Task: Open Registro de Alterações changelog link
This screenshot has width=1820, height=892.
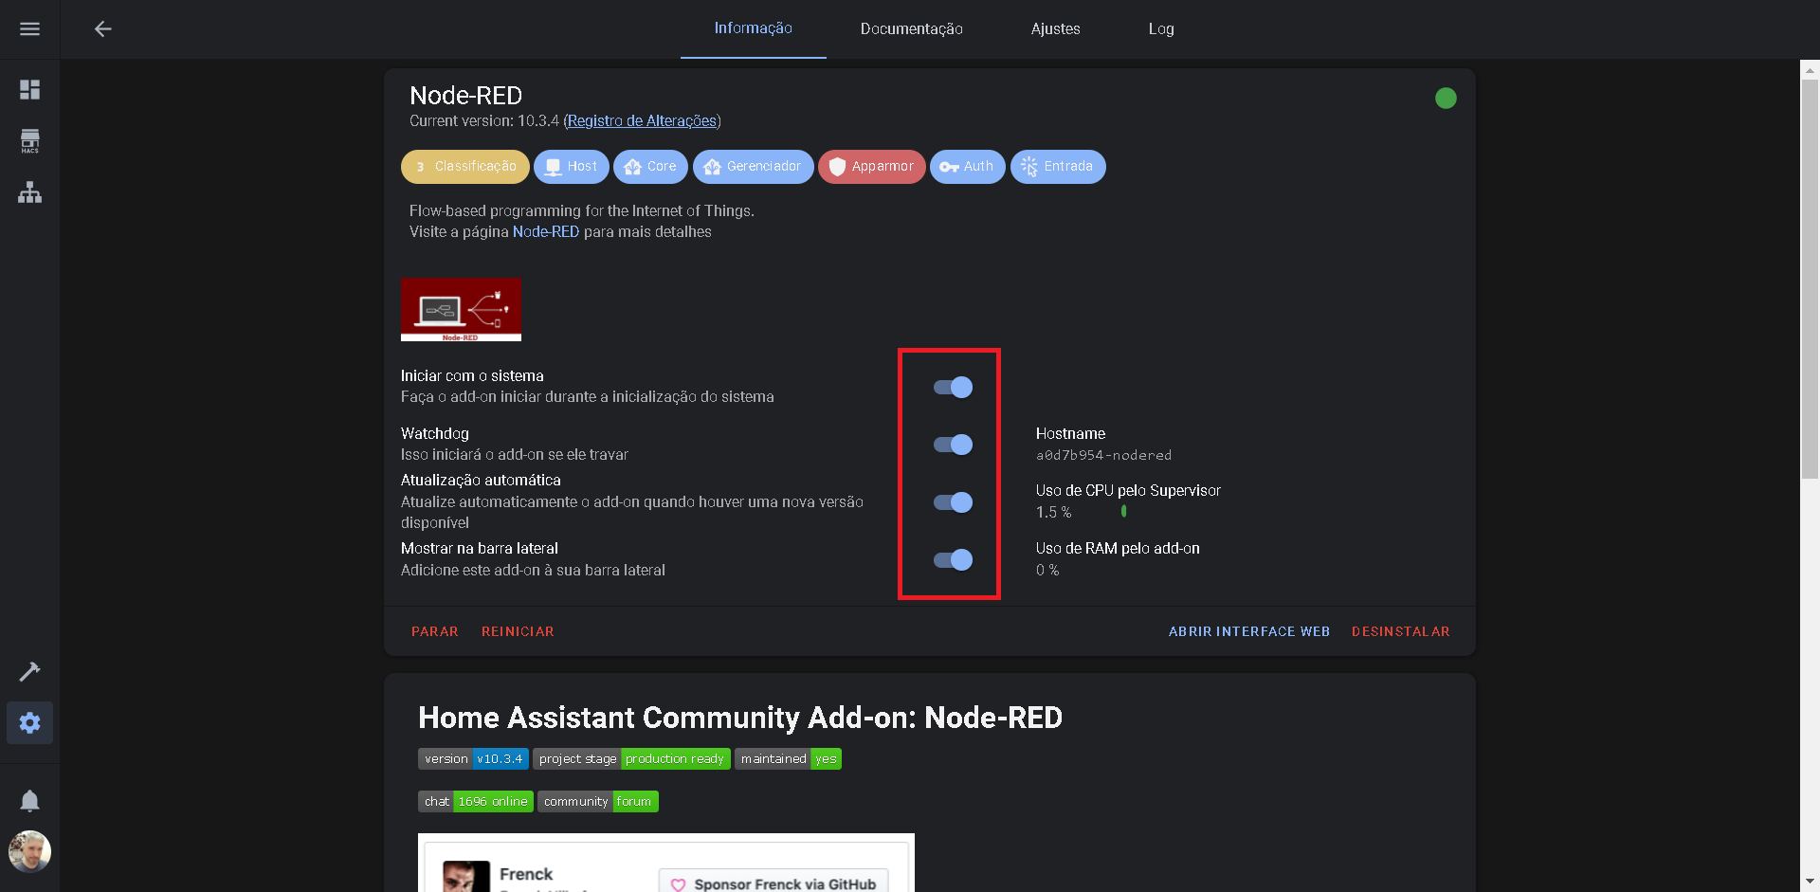Action: tap(642, 121)
